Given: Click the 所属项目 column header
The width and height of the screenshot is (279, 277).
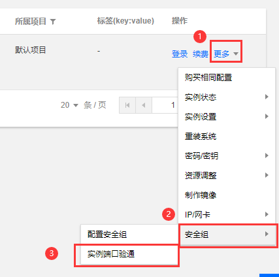Looking at the screenshot, I should pos(31,22).
